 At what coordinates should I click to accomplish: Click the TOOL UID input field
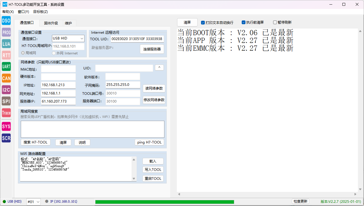pyautogui.click(x=137, y=39)
